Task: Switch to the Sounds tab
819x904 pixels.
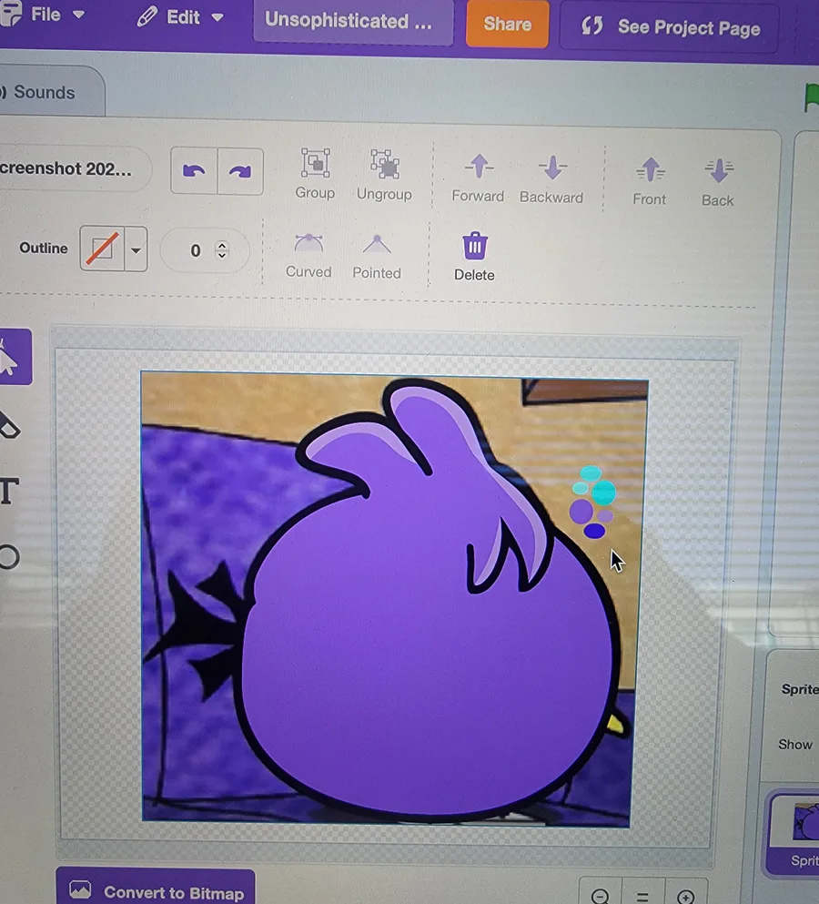Action: (x=44, y=92)
